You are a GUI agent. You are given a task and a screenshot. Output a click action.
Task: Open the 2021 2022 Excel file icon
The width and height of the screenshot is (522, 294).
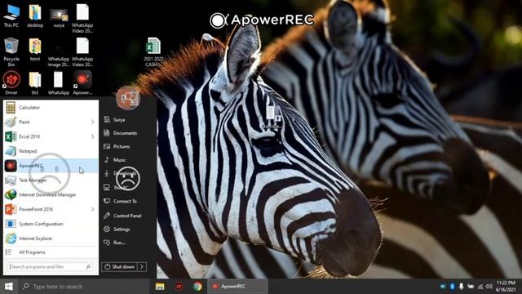153,52
